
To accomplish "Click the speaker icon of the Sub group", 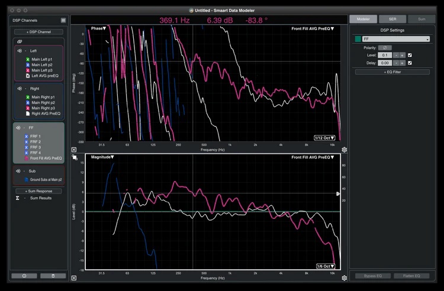I will 19,171.
